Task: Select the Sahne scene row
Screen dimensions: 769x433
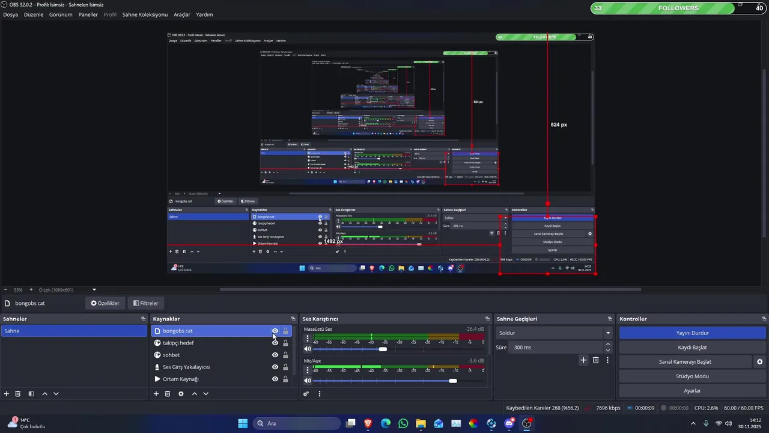Action: pyautogui.click(x=74, y=331)
